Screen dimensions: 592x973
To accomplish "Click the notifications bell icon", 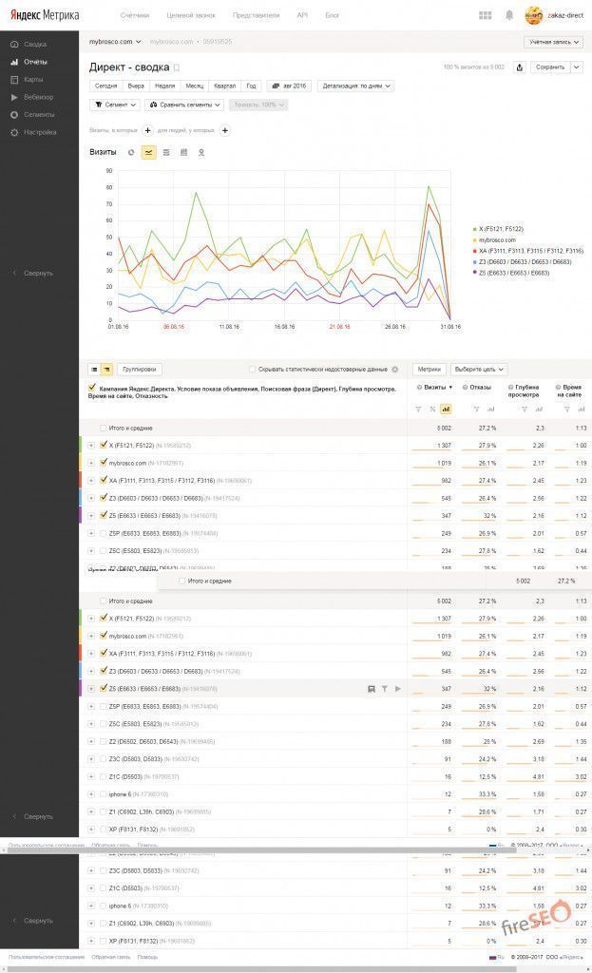I will click(509, 15).
